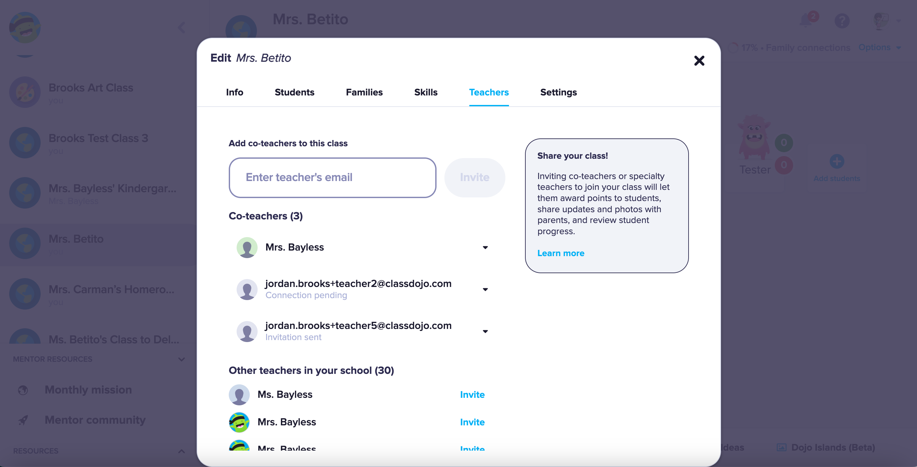Screen dimensions: 917x467
Task: Open dropdown for jordan.brooks+teacher5 co-teacher
Action: 485,331
